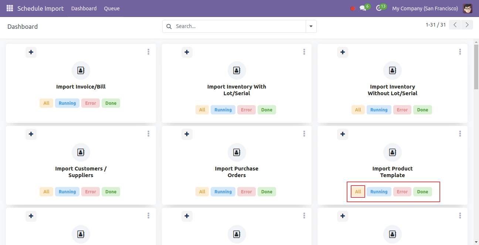Show Running jobs for Import Customers / Suppliers
Image resolution: width=479 pixels, height=245 pixels.
[67, 192]
